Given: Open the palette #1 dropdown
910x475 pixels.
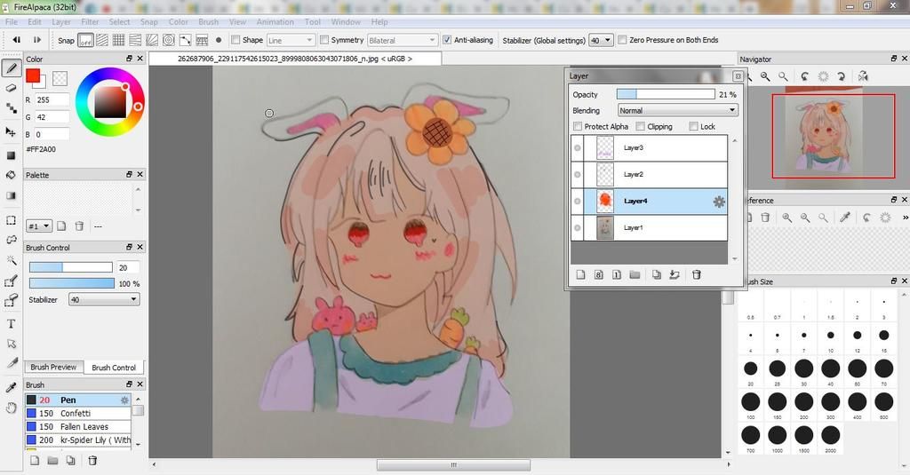Looking at the screenshot, I should (39, 226).
